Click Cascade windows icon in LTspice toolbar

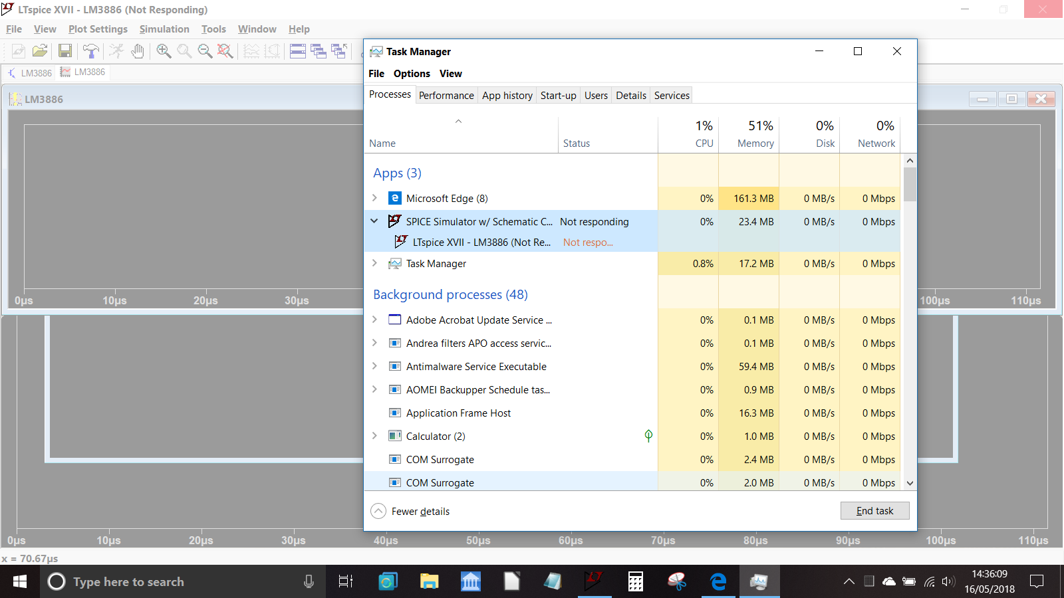point(319,51)
